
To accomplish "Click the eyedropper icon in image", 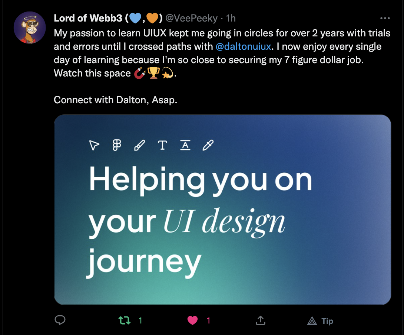I will 208,145.
